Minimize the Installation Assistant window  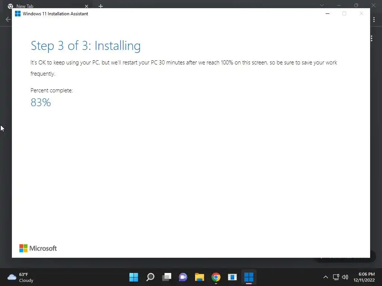click(328, 14)
